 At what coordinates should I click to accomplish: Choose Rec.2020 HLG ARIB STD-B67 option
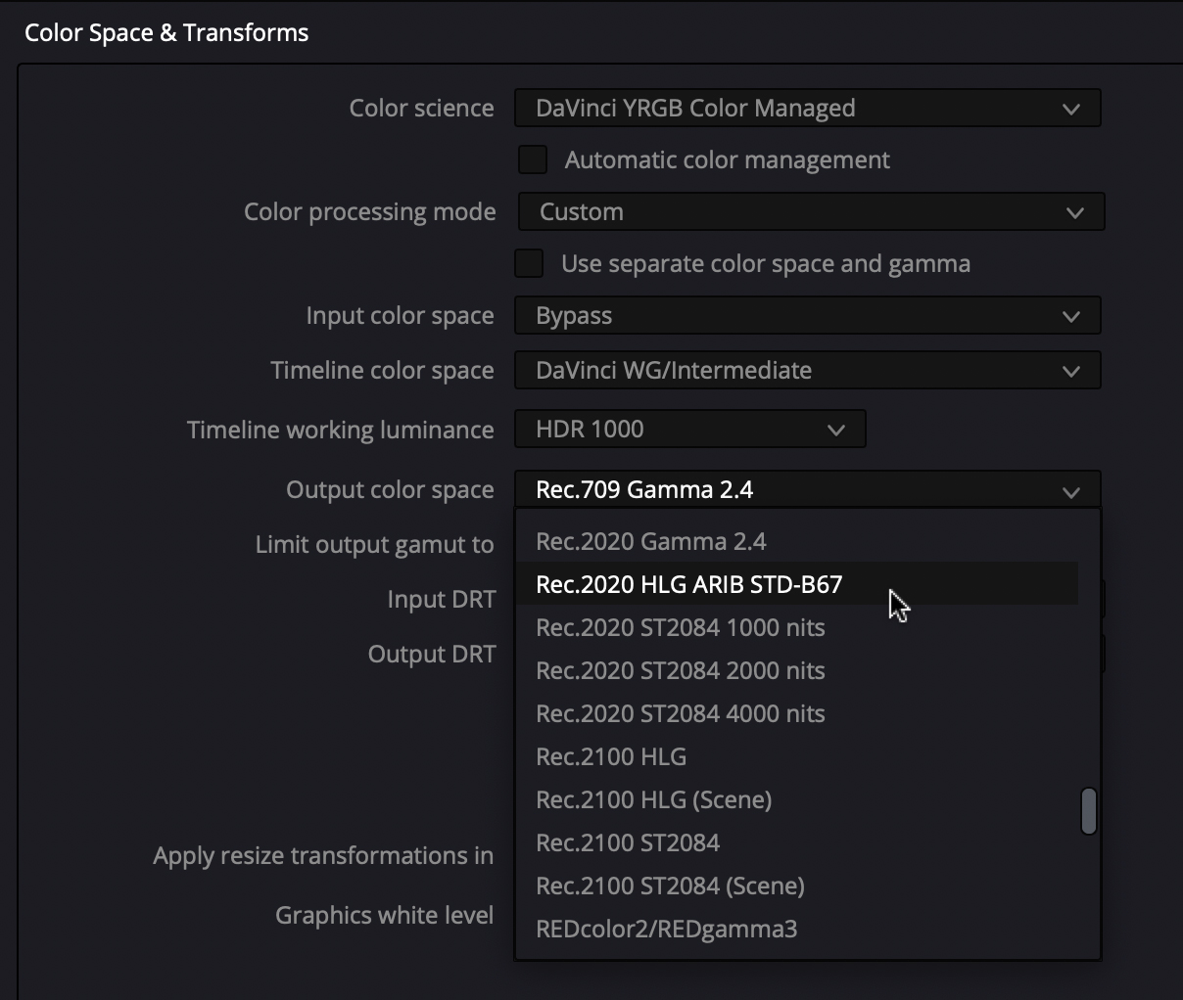796,584
